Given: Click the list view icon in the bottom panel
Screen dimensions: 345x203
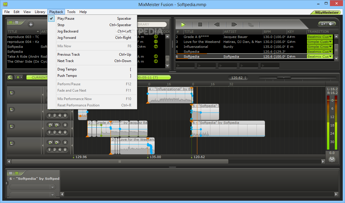Looking at the screenshot, I should tap(10, 173).
